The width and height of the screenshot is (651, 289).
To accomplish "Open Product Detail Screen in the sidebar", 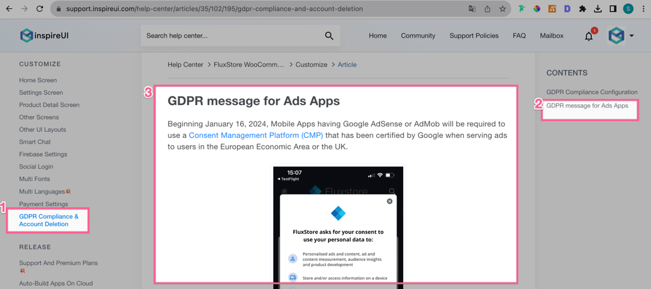I will tap(49, 105).
